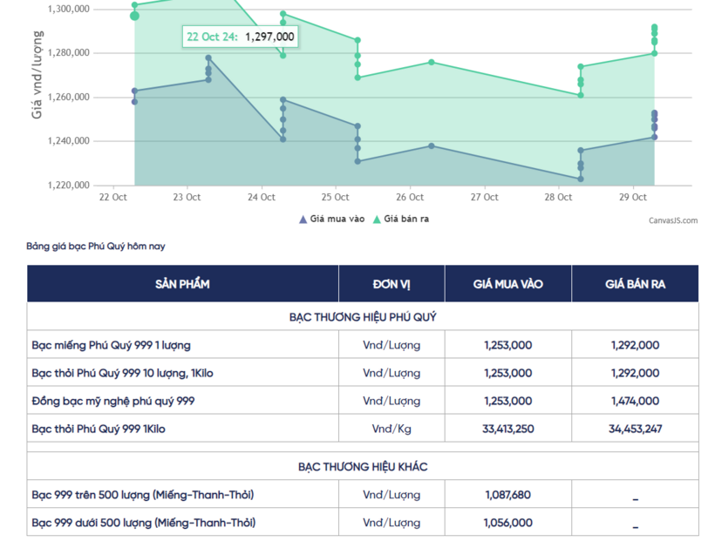The image size is (715, 548).
Task: Open the CanvasJS.com credit link
Action: pyautogui.click(x=673, y=220)
